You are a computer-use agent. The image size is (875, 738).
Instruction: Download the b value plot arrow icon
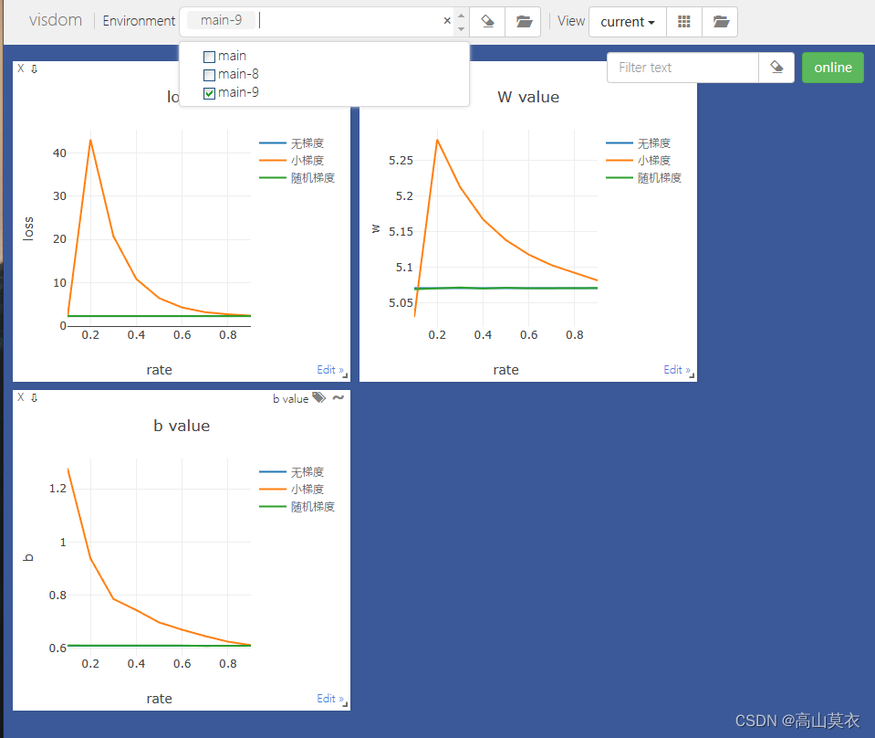(x=34, y=398)
